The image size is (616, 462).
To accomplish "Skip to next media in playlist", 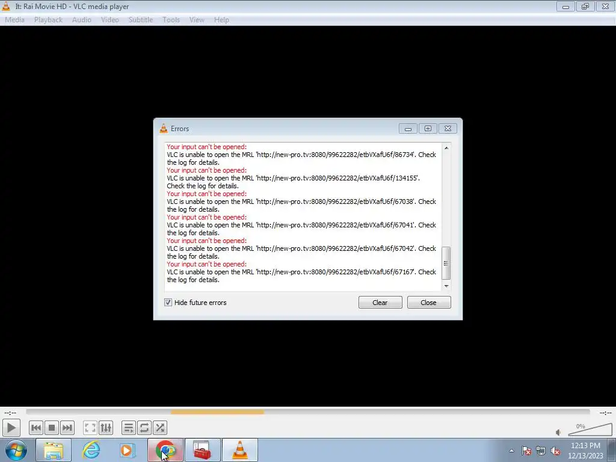I will click(x=67, y=428).
